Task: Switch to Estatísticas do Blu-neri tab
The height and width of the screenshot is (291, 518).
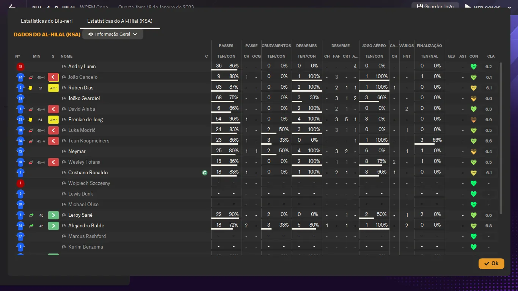Action: pyautogui.click(x=47, y=21)
